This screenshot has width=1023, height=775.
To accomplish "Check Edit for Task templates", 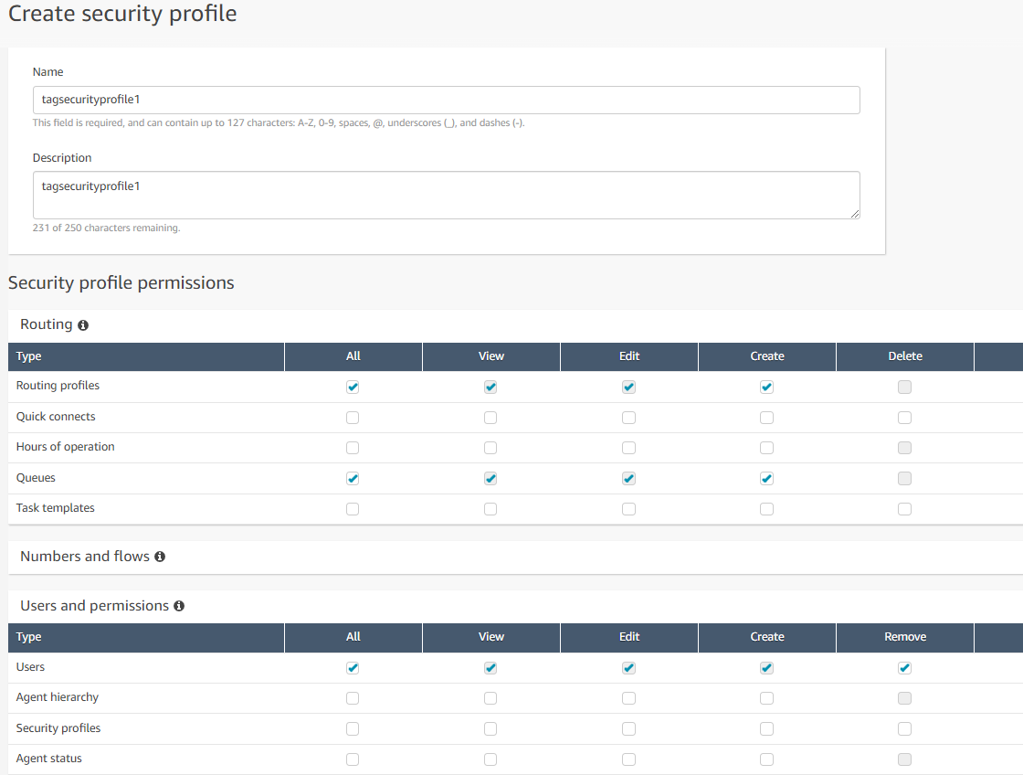I will click(x=629, y=509).
